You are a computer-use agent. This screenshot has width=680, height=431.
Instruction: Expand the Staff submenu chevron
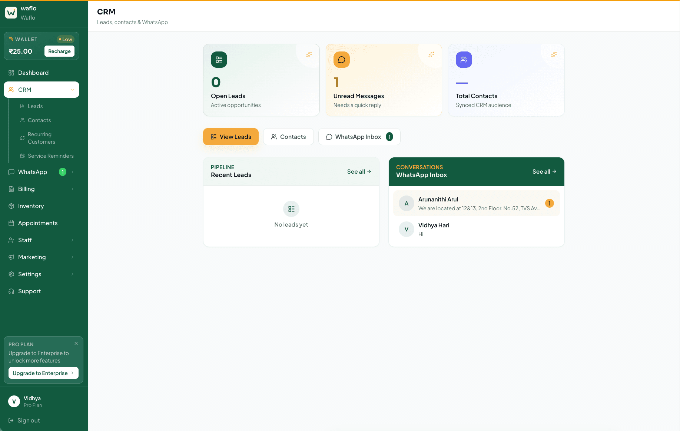[72, 240]
